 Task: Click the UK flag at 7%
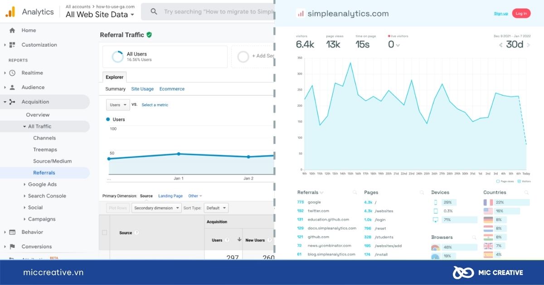point(488,246)
